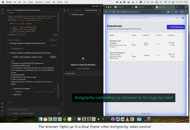This screenshot has width=190, height=130.
Task: Go back with the Following Agent panel arrow
Action: click(x=66, y=15)
